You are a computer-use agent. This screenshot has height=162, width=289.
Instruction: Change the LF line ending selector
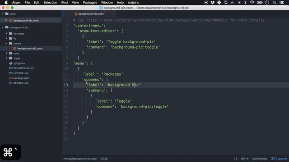click(x=236, y=159)
